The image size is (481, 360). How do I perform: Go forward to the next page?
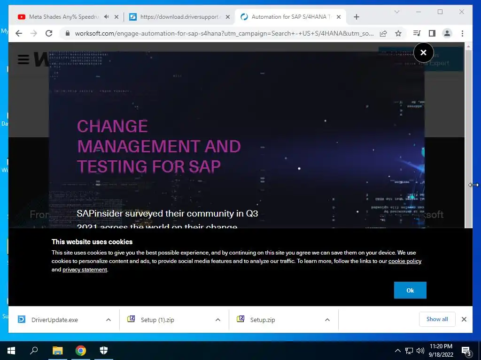(34, 33)
